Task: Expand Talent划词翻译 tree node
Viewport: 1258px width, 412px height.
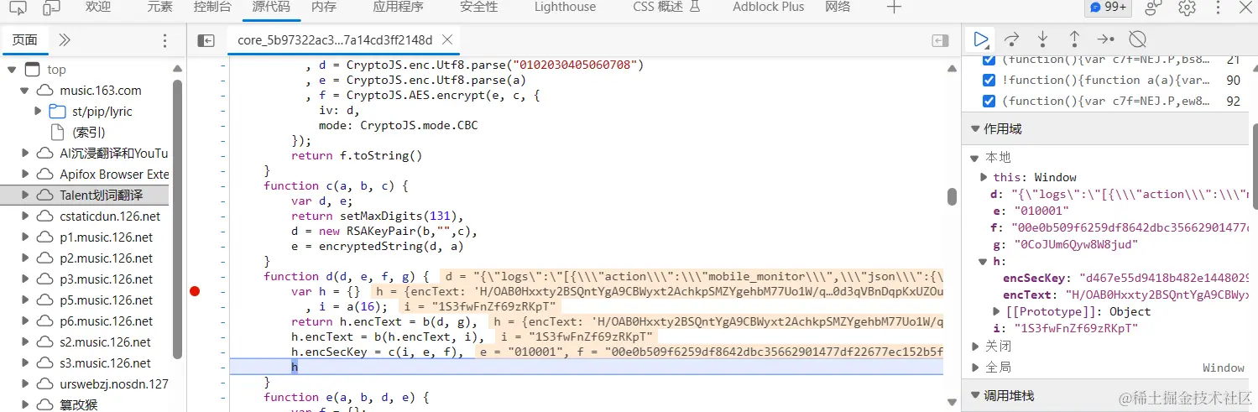Action: click(25, 195)
